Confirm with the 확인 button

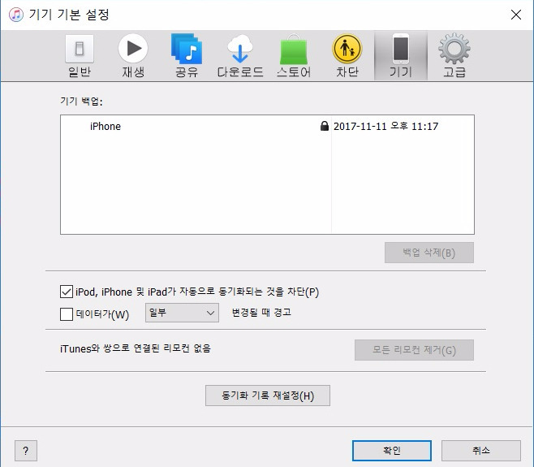392,450
